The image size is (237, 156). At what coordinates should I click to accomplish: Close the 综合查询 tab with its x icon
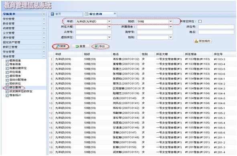[115, 14]
